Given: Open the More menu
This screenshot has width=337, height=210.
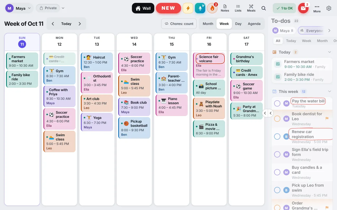Looking at the screenshot, I should 317,8.
